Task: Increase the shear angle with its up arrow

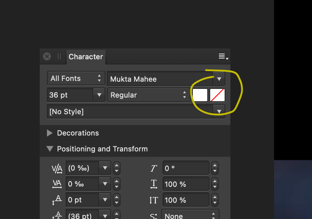Action: point(214,166)
